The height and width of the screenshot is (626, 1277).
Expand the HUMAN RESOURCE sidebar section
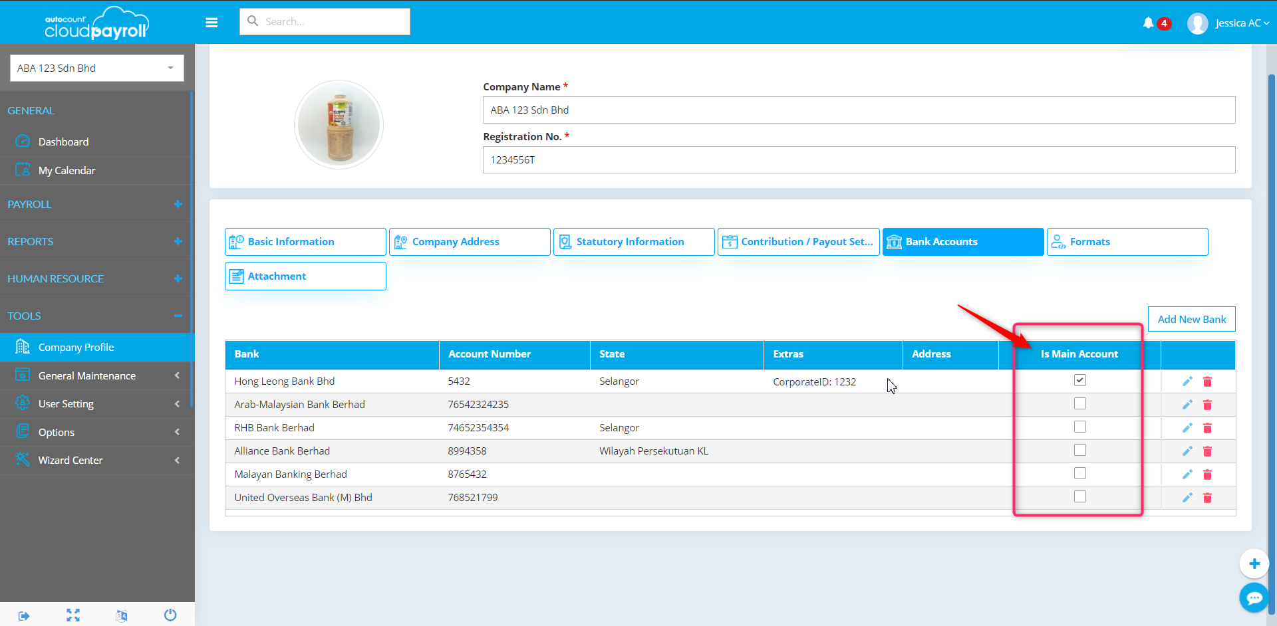[x=178, y=278]
